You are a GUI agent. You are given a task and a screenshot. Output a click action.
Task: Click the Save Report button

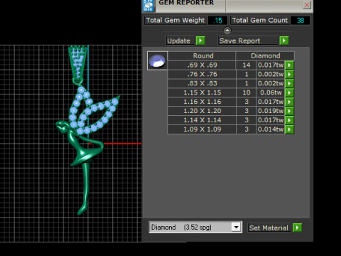tap(248, 41)
